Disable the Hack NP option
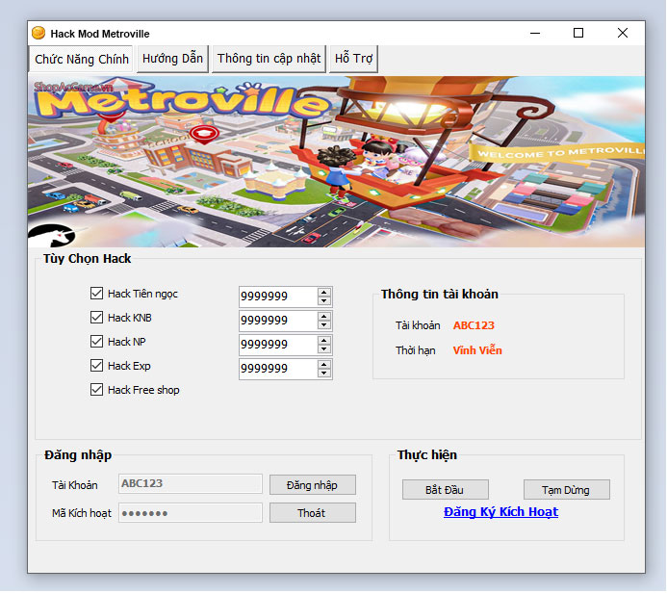Viewport: 667px width, 593px height. coord(96,342)
